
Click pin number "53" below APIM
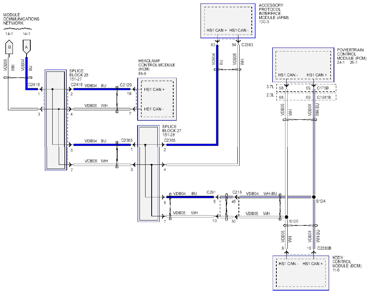click(213, 45)
